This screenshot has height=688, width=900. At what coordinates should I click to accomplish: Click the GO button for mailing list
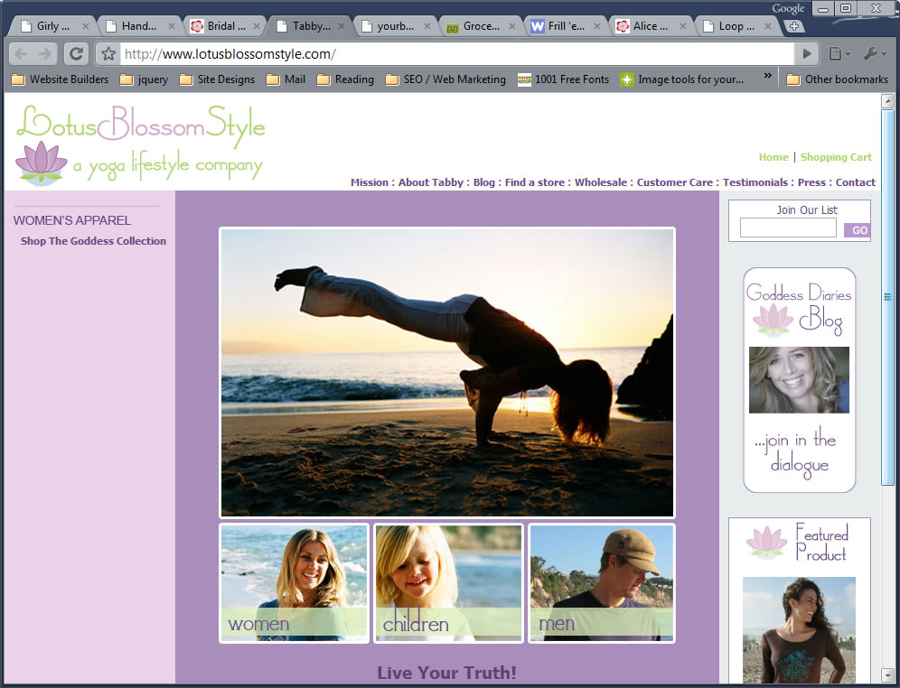point(857,230)
